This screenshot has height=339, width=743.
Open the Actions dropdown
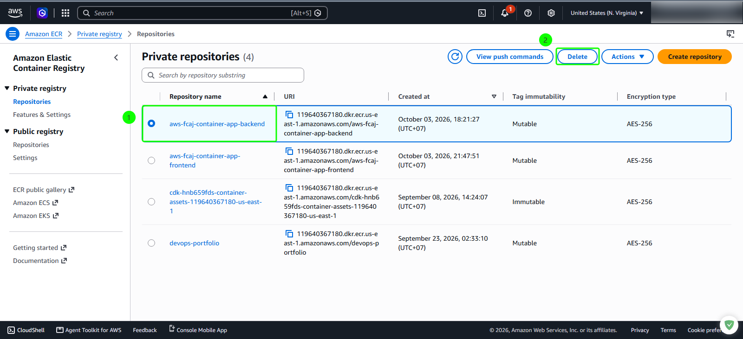pos(627,57)
